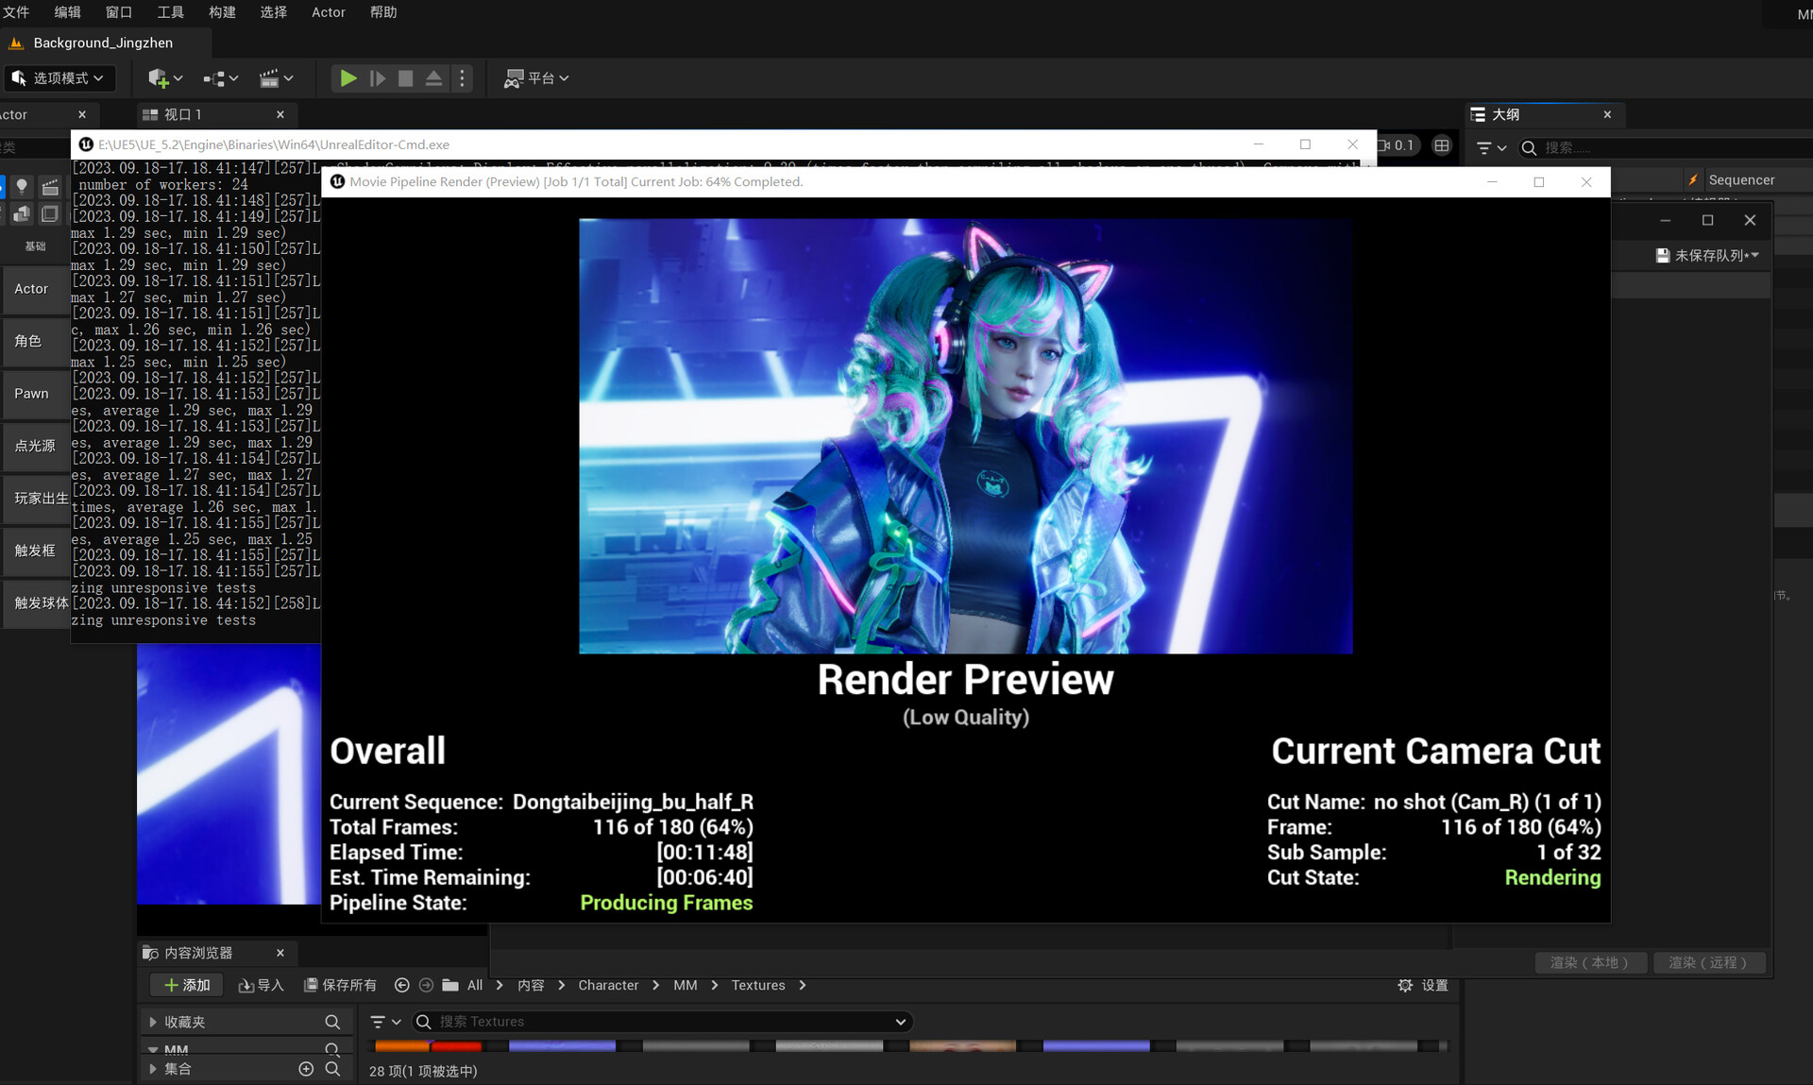Click the 添加 add button

[187, 985]
